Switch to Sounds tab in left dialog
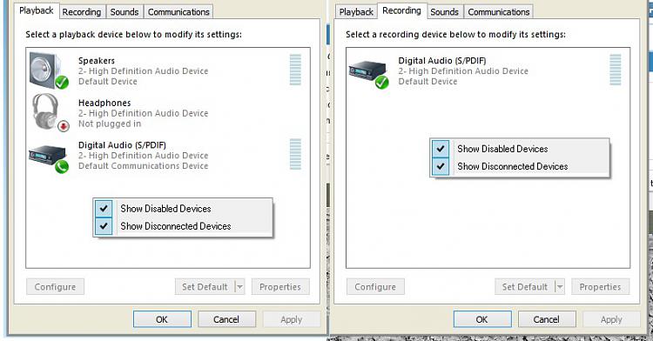 point(125,12)
